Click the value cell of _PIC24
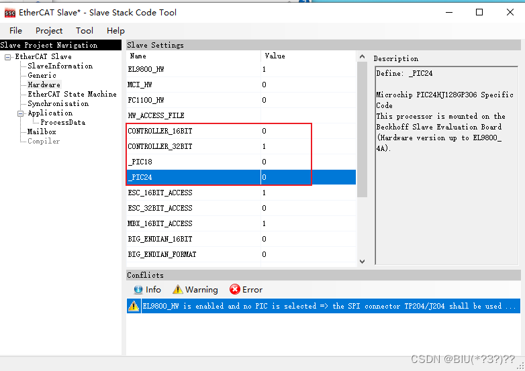This screenshot has height=371, width=525. [308, 177]
